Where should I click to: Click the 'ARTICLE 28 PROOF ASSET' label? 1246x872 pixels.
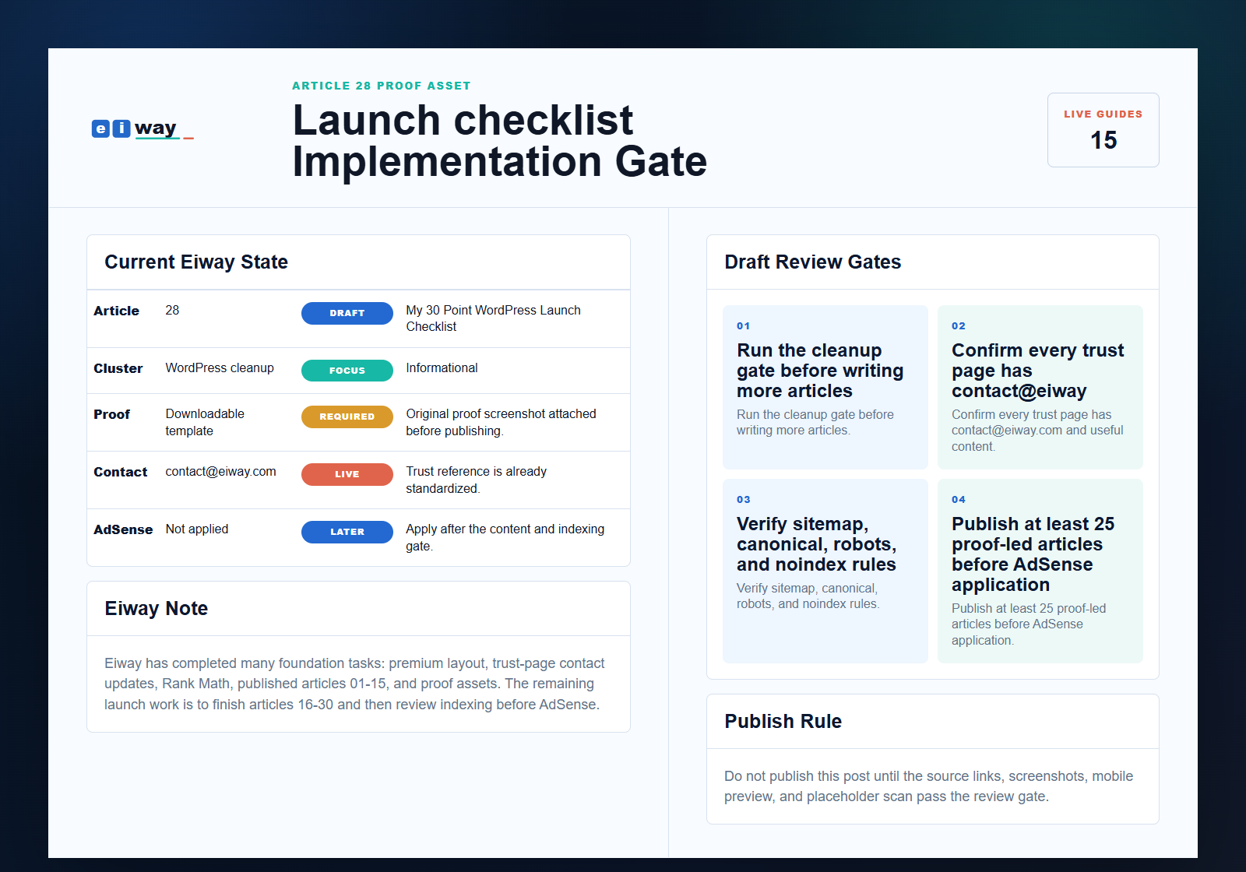(382, 86)
